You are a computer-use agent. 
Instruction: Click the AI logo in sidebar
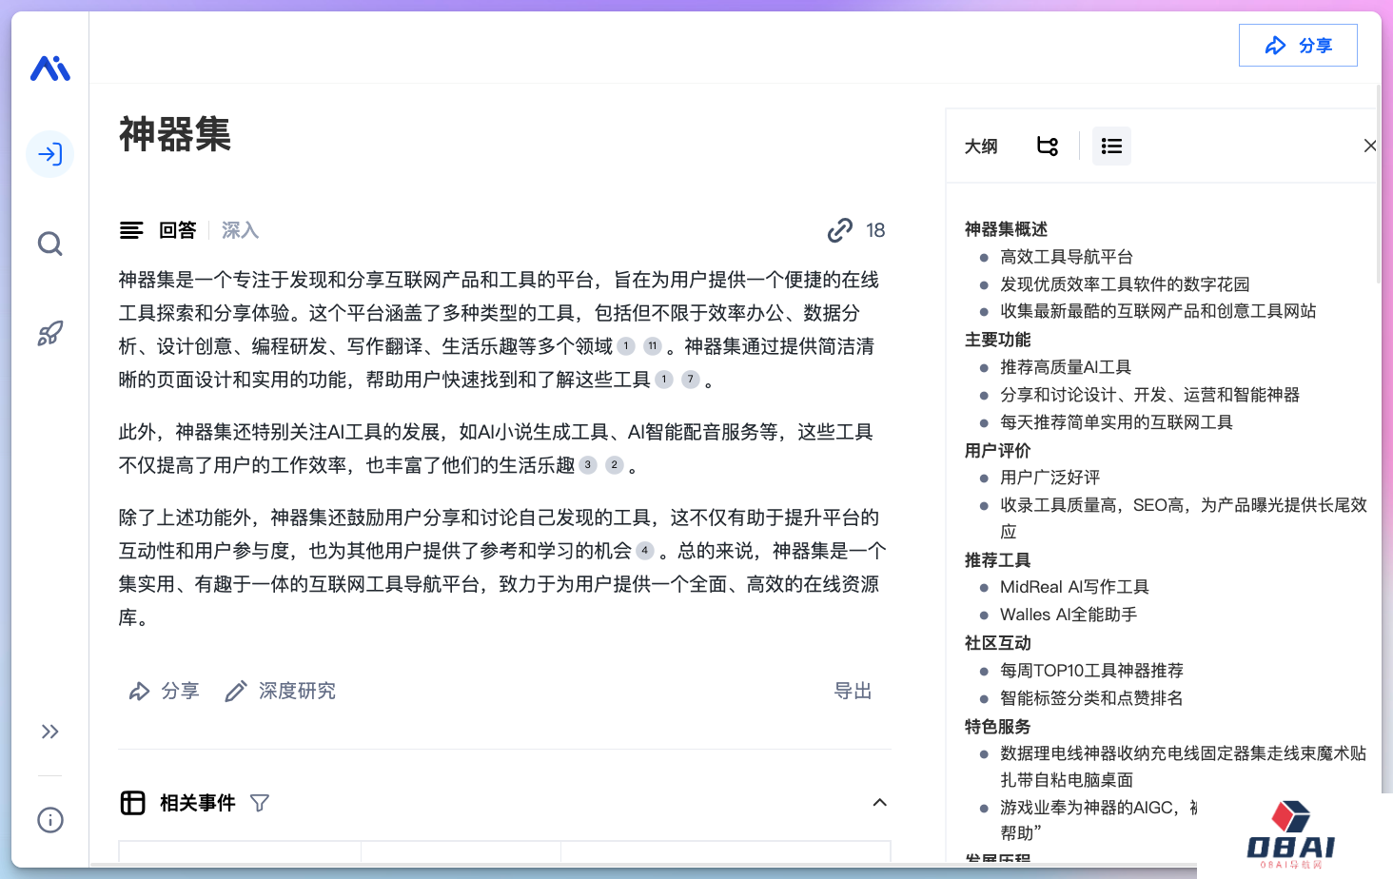click(x=50, y=68)
